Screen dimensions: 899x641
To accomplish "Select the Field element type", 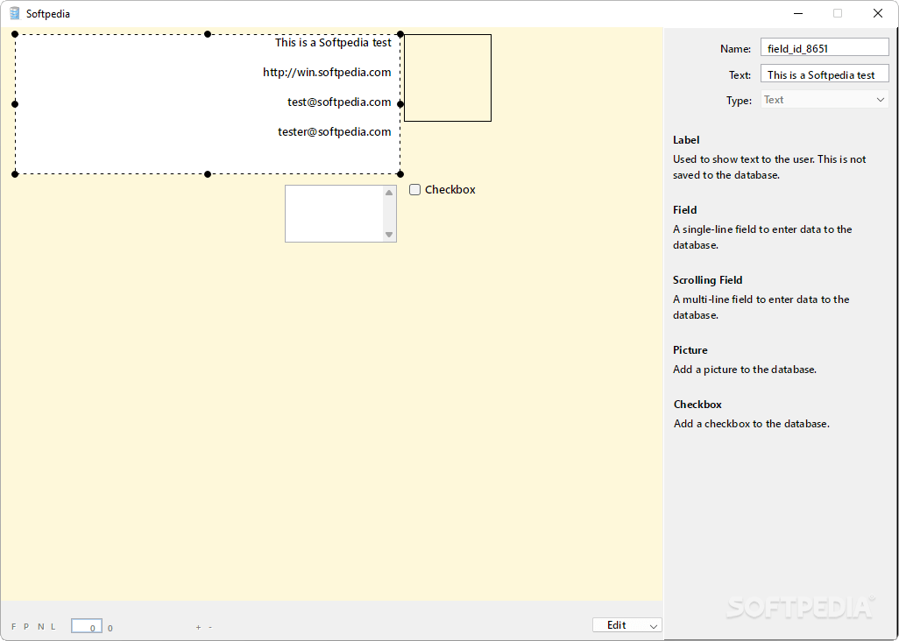I will [x=684, y=209].
